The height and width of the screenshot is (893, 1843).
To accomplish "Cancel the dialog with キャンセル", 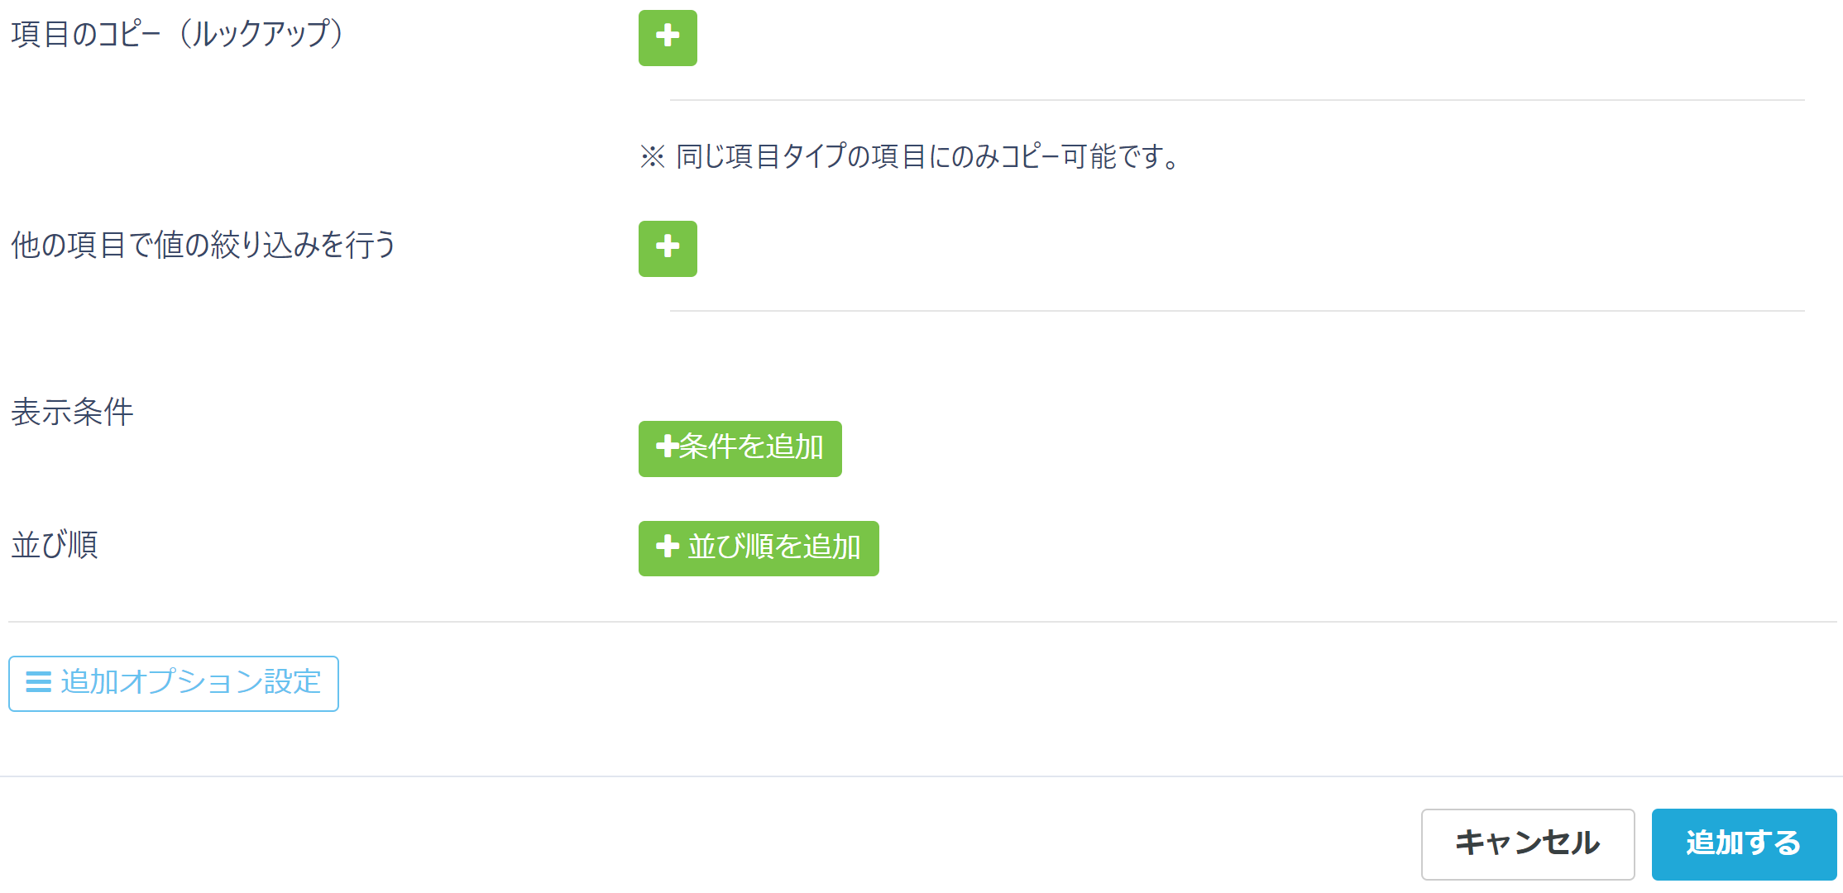I will pyautogui.click(x=1527, y=843).
